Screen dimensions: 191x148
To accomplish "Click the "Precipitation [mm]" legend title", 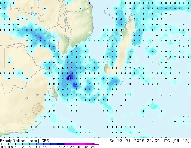I will point(20,141).
